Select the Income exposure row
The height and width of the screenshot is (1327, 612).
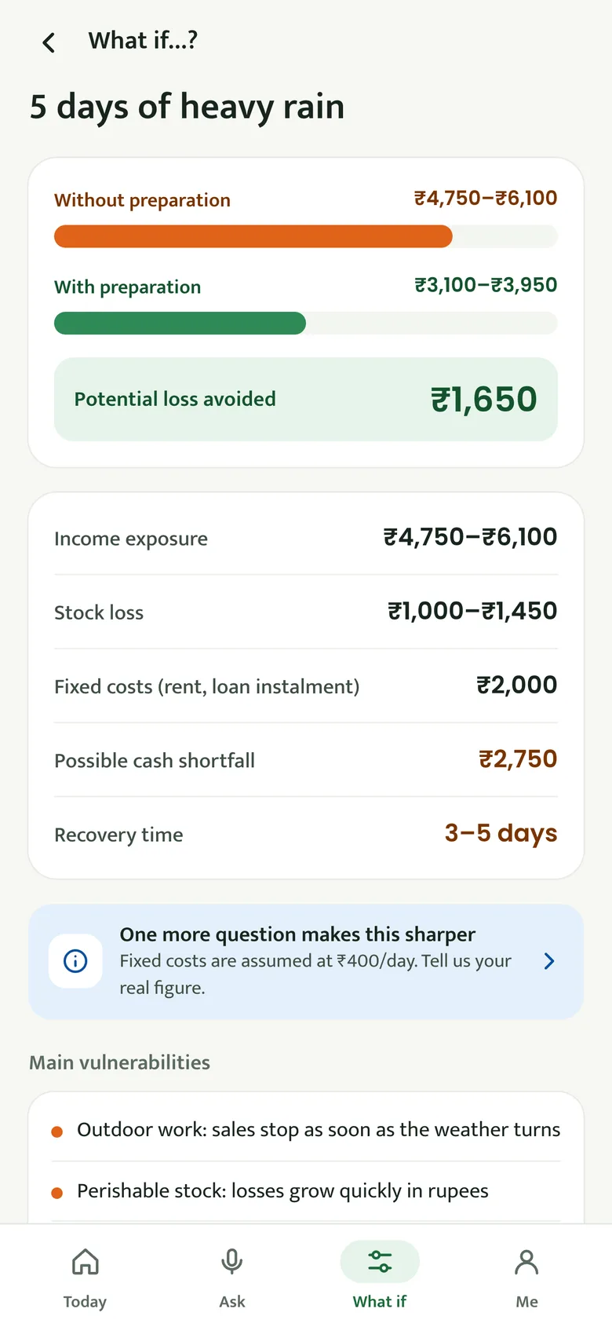point(306,538)
